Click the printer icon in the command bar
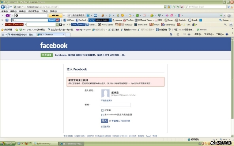This screenshot has height=146, width=234. tap(189, 34)
